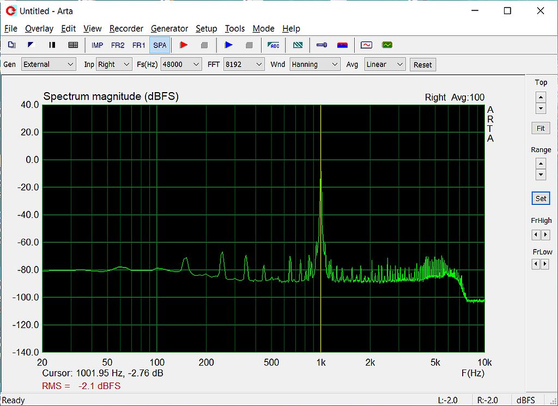558x406 pixels.
Task: Switch to FR2 dual-channel frequency response mode
Action: coord(118,45)
